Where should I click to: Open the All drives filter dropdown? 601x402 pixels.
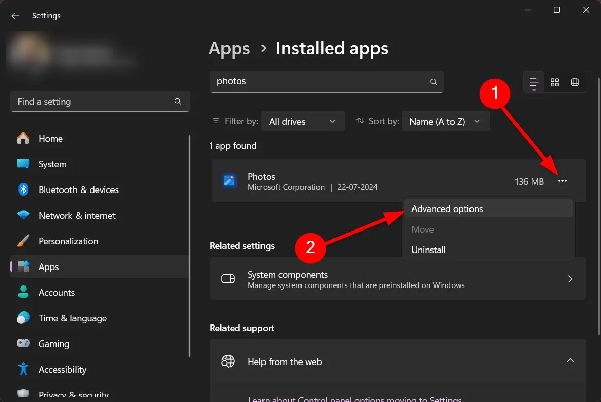coord(303,122)
